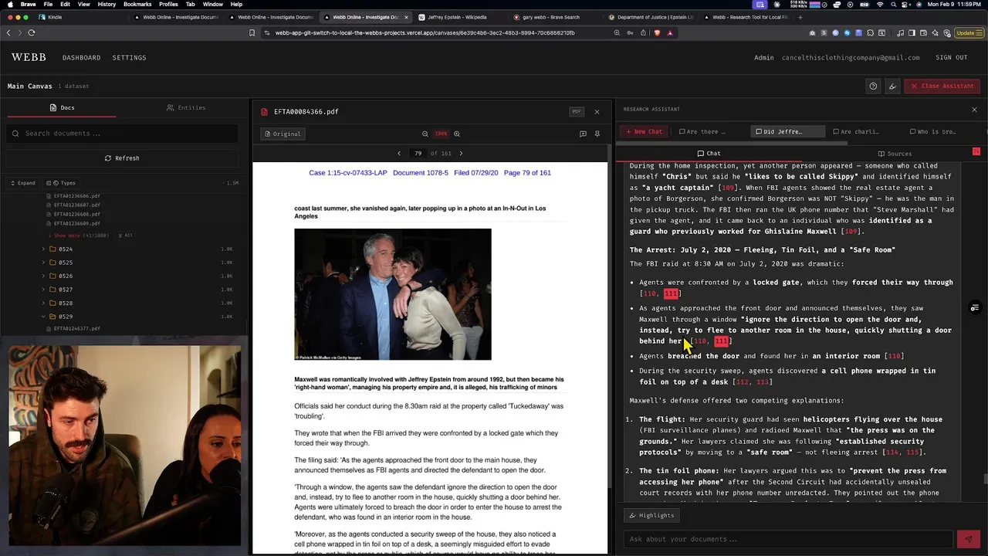988x556 pixels.
Task: Switch to the Docs tab
Action: tap(62, 107)
